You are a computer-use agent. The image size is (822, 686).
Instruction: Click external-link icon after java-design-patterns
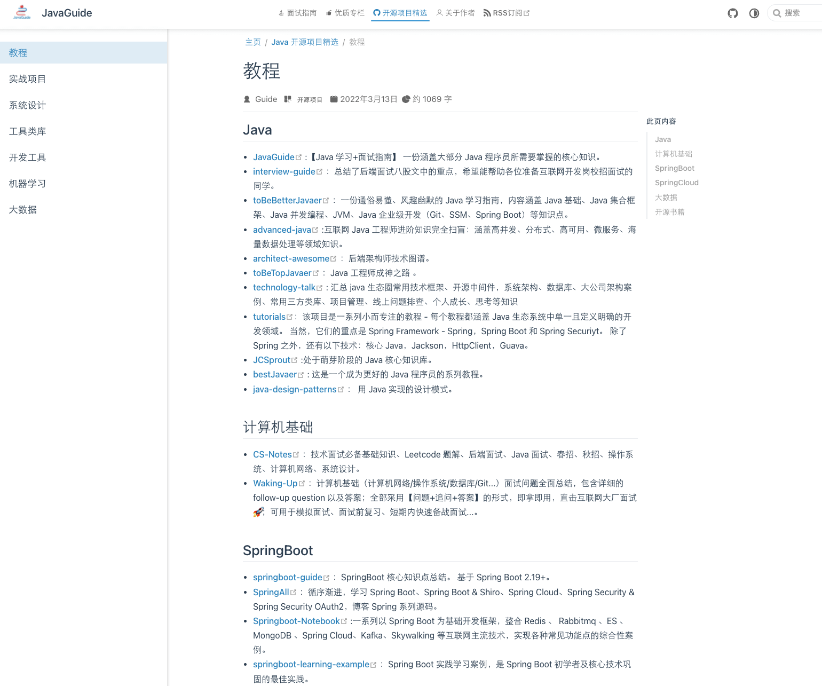point(341,390)
